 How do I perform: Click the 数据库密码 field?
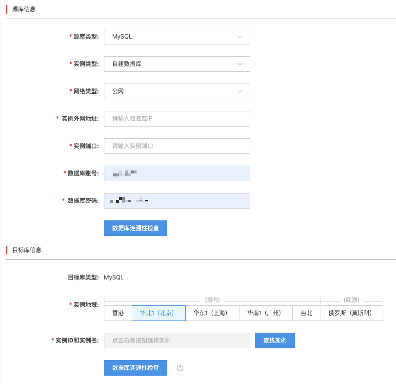(177, 201)
